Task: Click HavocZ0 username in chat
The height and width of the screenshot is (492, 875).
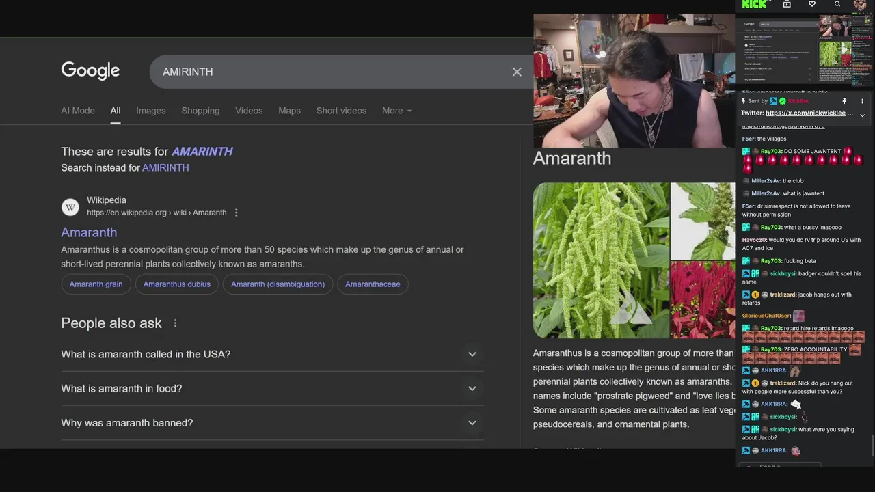Action: click(x=755, y=240)
